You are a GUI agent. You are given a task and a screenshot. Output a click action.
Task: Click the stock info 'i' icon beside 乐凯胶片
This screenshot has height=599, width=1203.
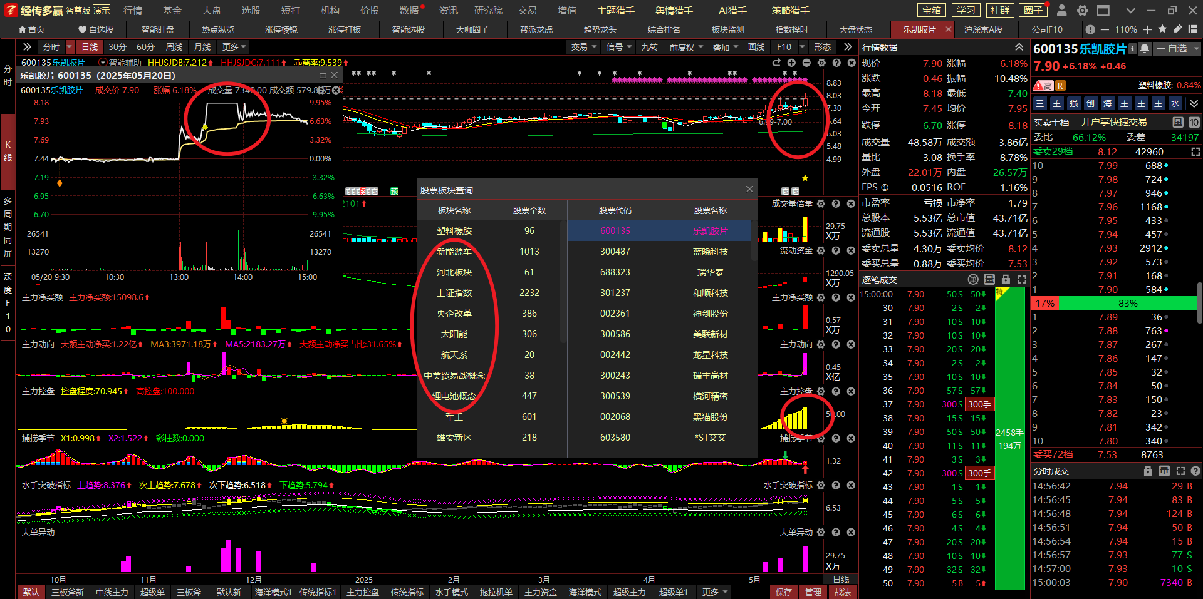click(x=1132, y=49)
